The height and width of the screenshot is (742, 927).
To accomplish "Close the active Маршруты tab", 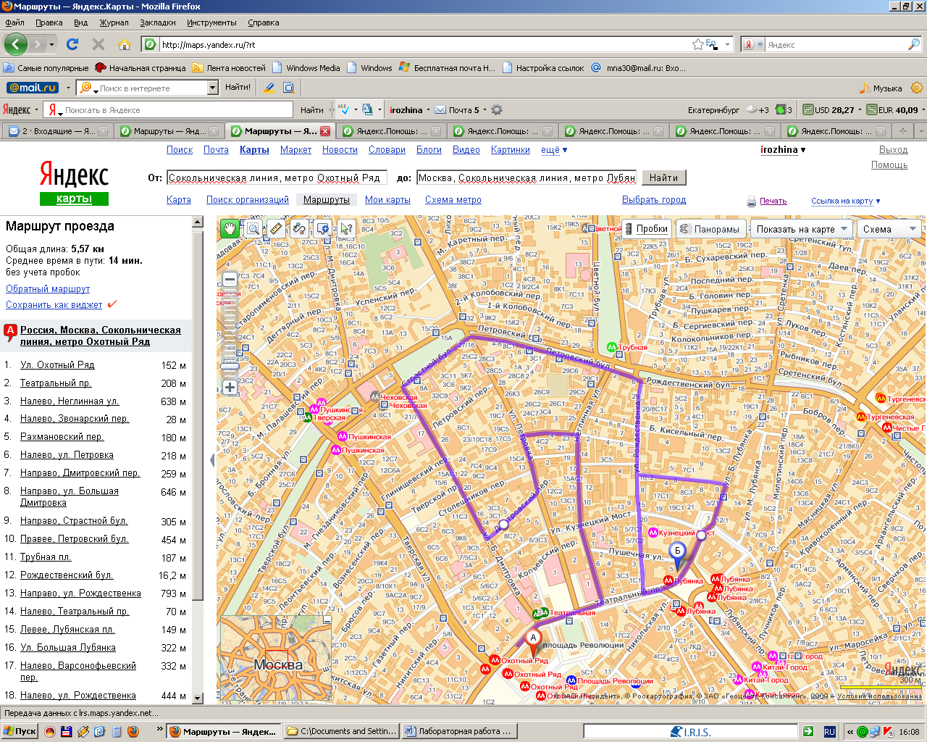I will click(325, 131).
